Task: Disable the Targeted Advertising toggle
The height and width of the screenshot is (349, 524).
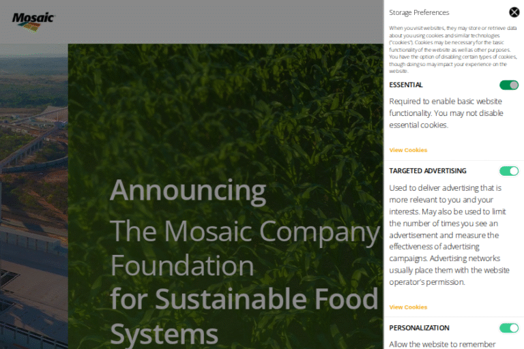Action: pos(509,171)
